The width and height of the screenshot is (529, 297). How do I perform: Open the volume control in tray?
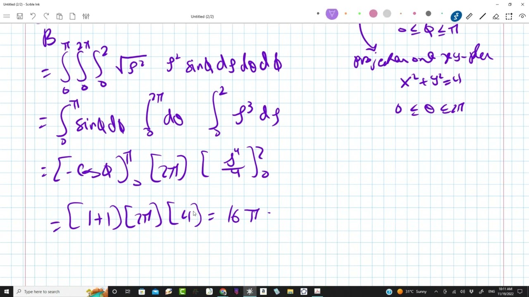pos(462,292)
